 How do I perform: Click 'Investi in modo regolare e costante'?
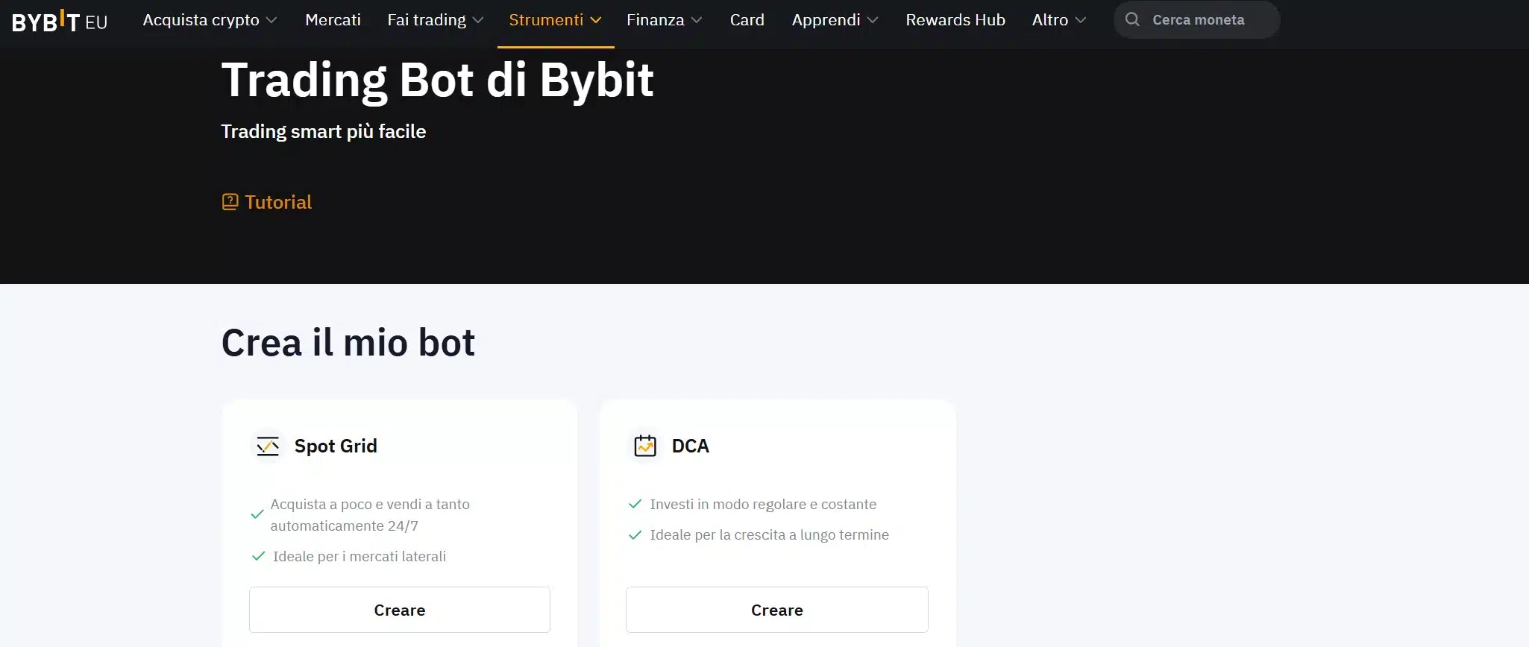pyautogui.click(x=763, y=504)
